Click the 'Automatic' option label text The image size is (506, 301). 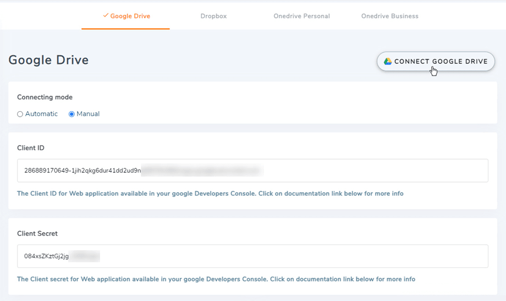point(41,114)
